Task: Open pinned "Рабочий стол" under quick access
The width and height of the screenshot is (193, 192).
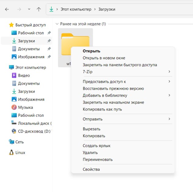Action: pyautogui.click(x=31, y=33)
